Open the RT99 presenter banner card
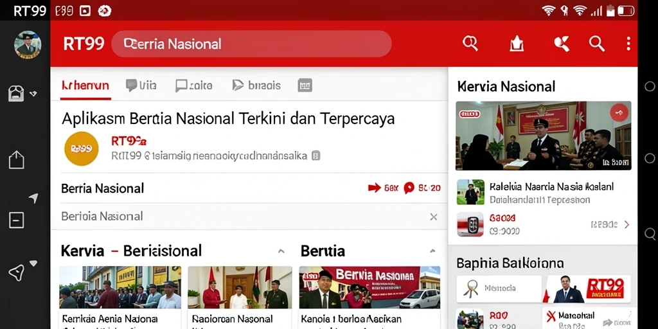Image resolution: width=658 pixels, height=329 pixels. 587,289
